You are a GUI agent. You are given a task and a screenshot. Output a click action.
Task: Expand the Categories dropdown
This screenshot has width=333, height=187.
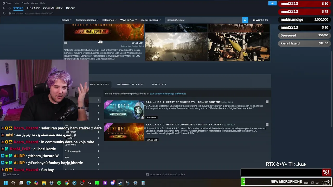109,20
